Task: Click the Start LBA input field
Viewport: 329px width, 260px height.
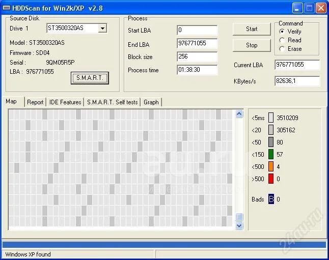Action: point(197,30)
